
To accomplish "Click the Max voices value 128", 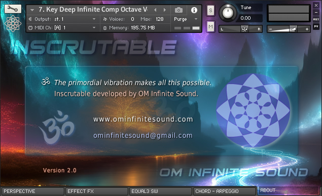I will click(160, 19).
